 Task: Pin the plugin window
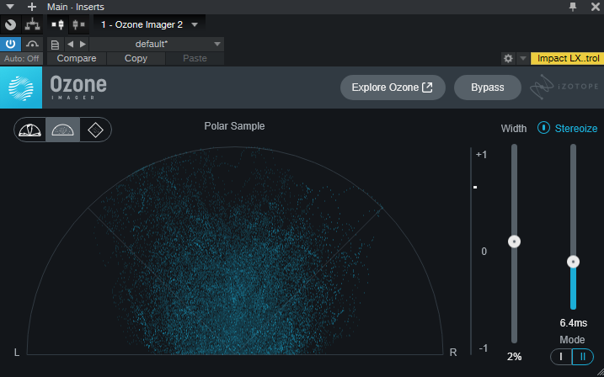click(x=573, y=7)
